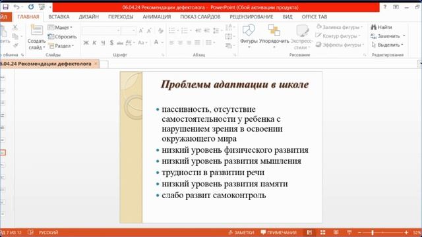Click the Save icon in quick access toolbar
The image size is (422, 237).
tap(5, 7)
